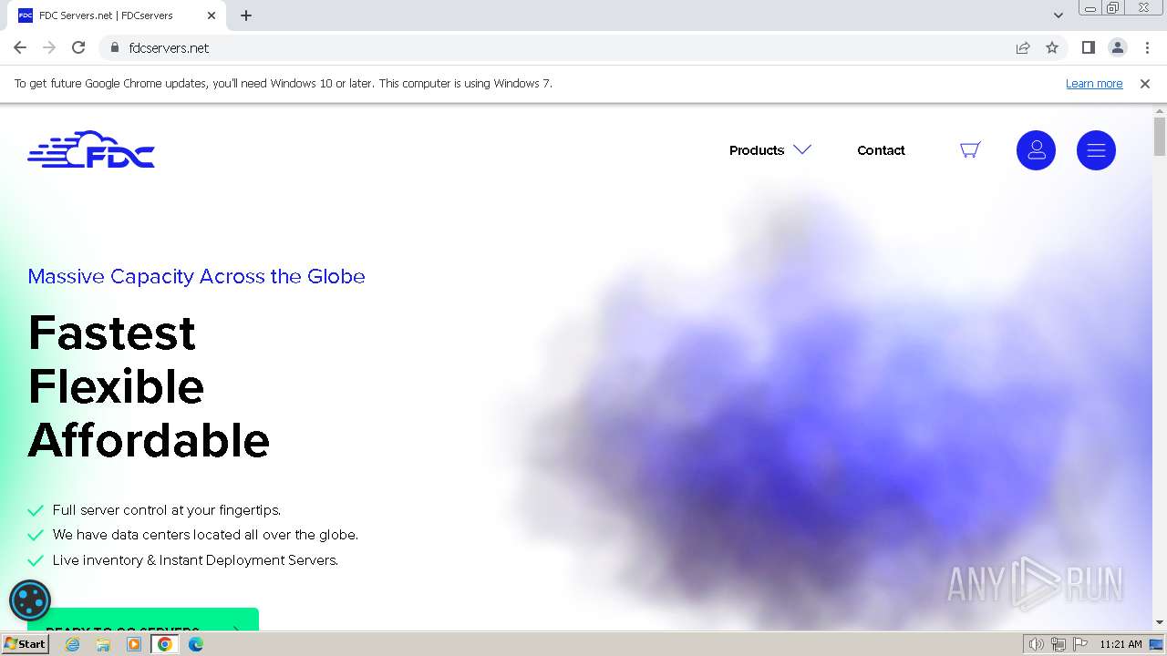Select the FDC Servers.net tab
The image size is (1167, 656).
tap(117, 15)
